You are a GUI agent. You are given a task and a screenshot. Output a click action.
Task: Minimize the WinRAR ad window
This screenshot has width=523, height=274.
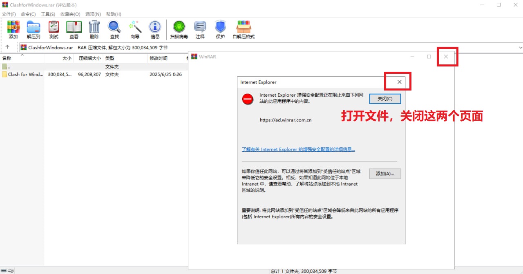point(413,57)
